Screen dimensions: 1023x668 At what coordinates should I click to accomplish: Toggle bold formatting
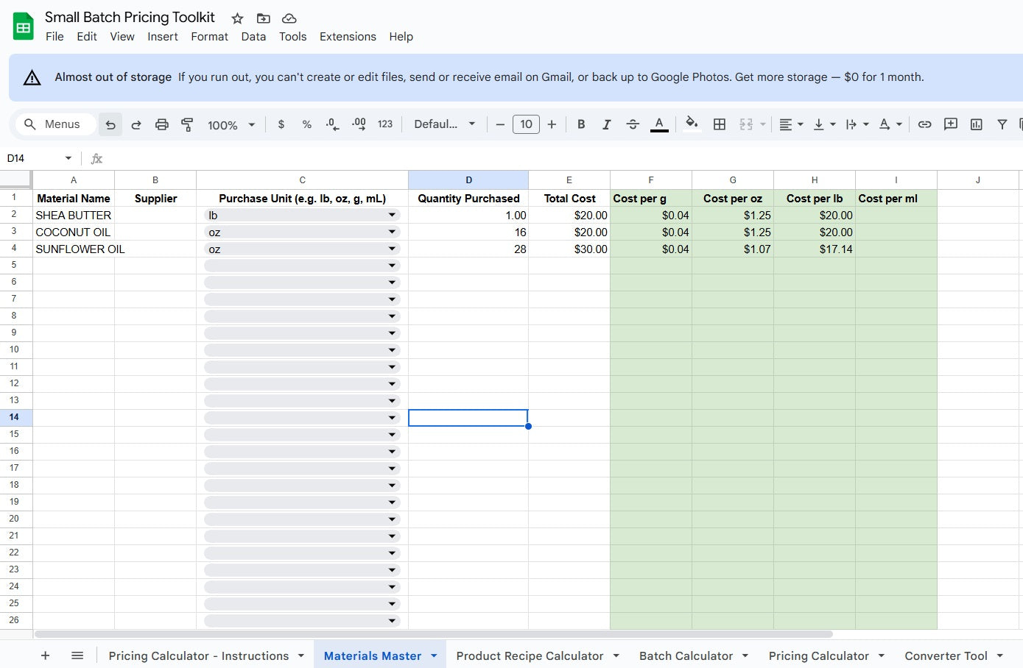581,124
